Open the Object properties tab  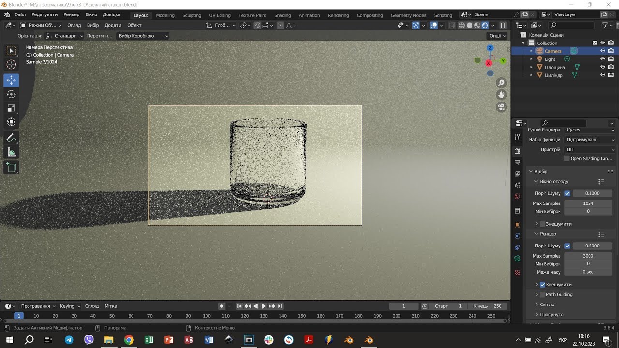pos(517,225)
